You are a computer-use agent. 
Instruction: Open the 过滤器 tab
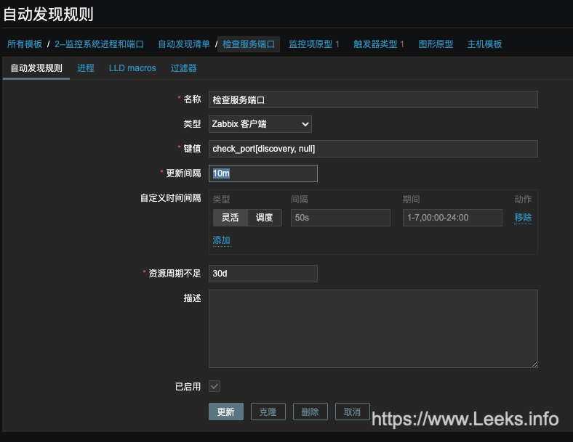pos(183,68)
